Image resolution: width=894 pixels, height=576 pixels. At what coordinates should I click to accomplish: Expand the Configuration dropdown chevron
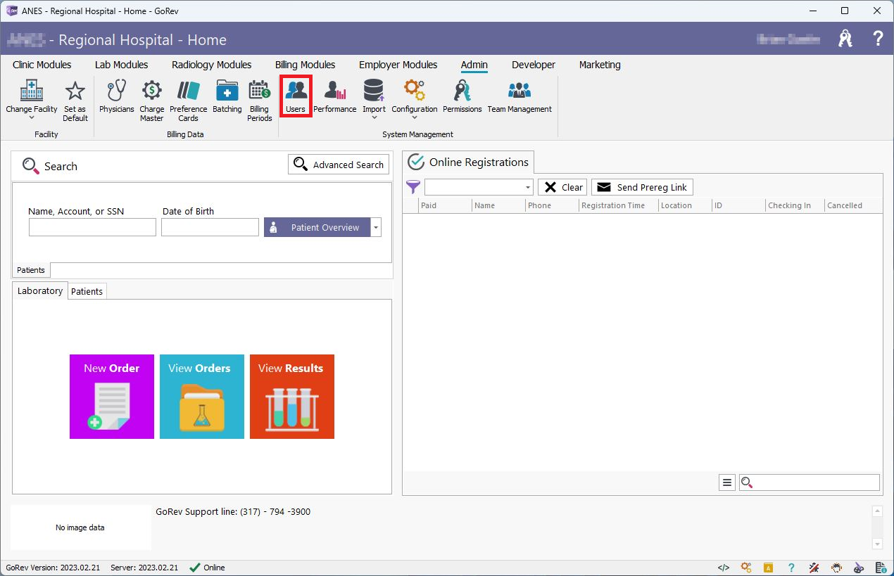[415, 118]
